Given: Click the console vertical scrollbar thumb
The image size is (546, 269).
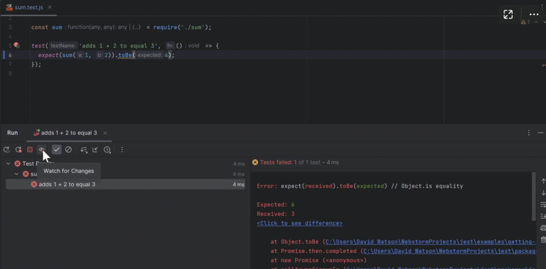Looking at the screenshot, I should click(534, 197).
